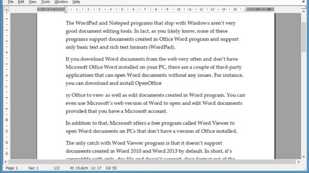This screenshot has width=309, height=173.
Task: Close the document with the X button
Action: (304, 2)
